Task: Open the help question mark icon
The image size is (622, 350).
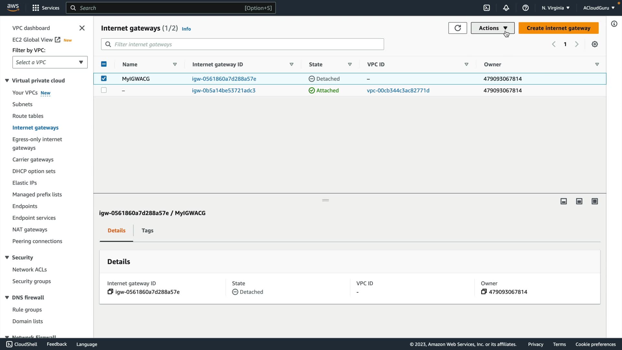Action: (x=525, y=8)
